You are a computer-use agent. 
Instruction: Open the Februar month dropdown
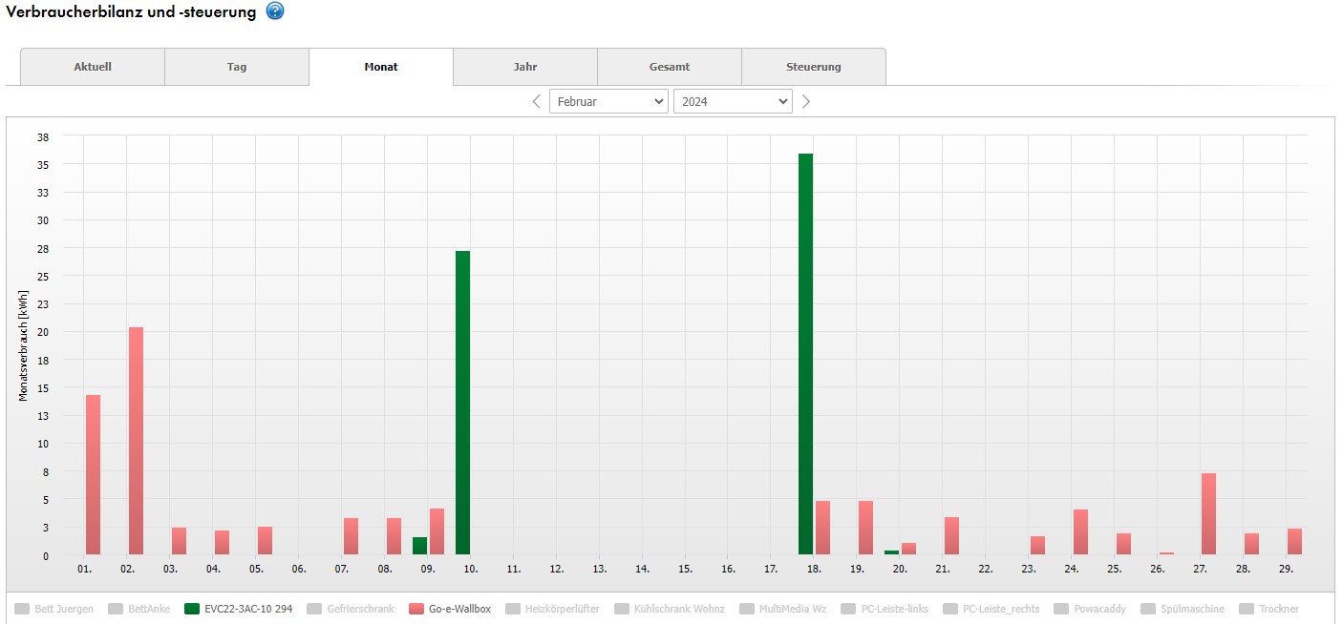[608, 101]
